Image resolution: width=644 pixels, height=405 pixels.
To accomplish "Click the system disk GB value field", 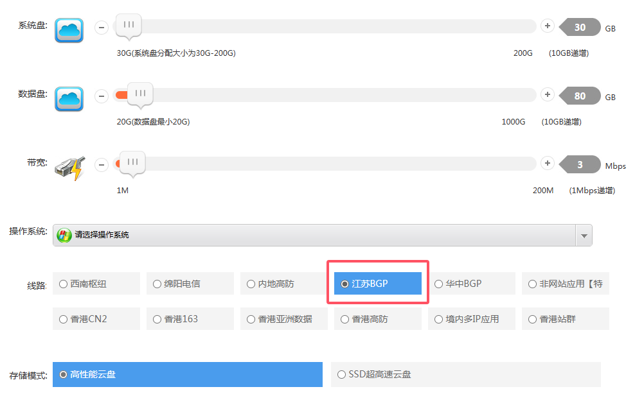I will coord(580,28).
